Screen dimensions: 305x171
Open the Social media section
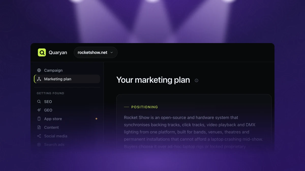(x=67, y=136)
